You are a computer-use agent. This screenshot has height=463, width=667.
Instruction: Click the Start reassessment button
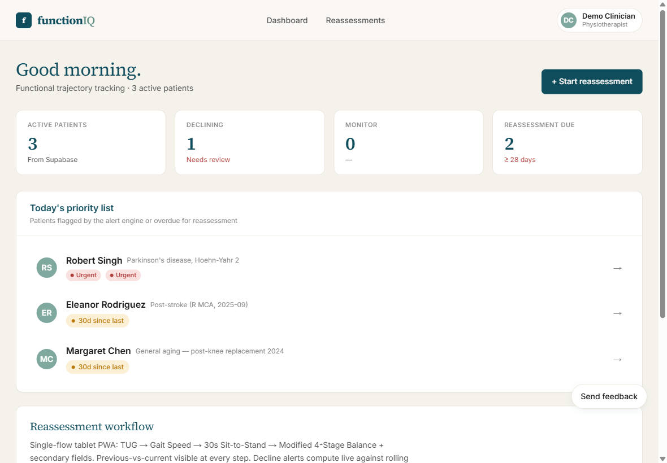pos(592,81)
